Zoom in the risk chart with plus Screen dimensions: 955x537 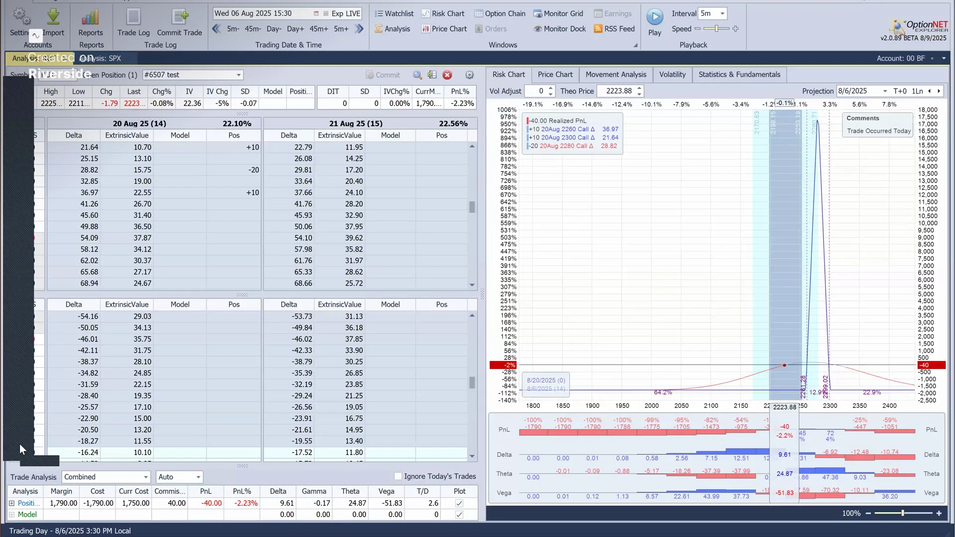(x=939, y=513)
